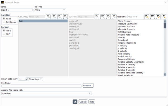The width and height of the screenshot is (168, 106).
Task: Select the X Velocity quantity
Action: click(x=123, y=46)
